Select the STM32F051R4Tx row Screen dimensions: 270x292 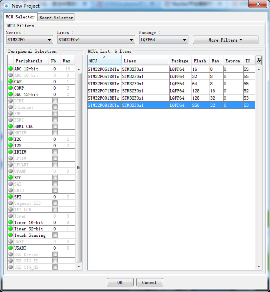point(171,69)
